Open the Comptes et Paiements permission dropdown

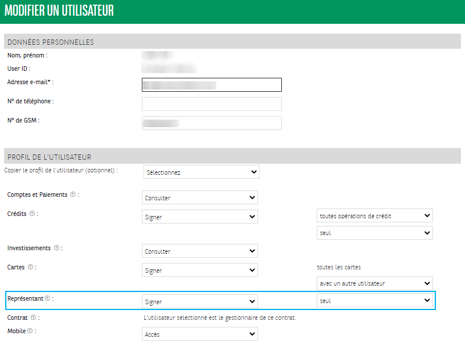tap(199, 198)
